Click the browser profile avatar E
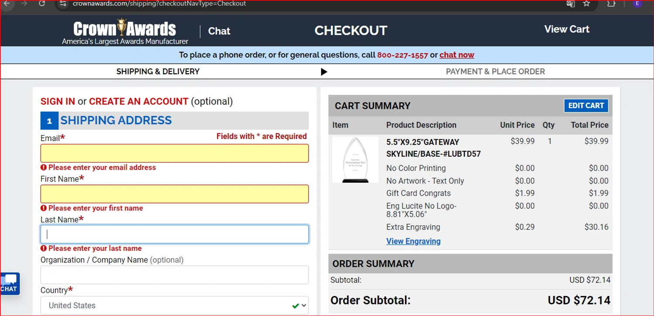The width and height of the screenshot is (654, 316). tap(637, 3)
